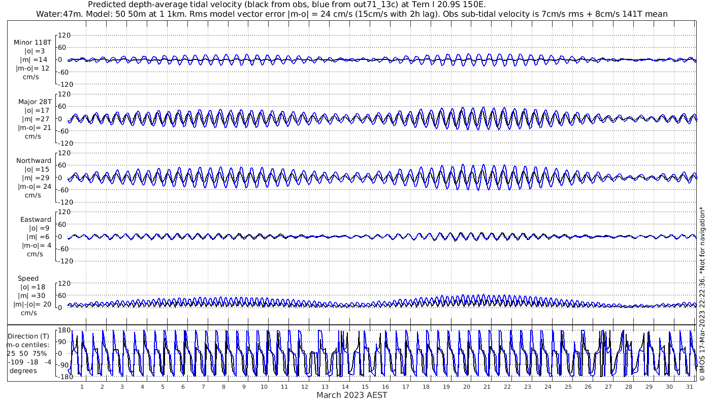Click the 'Eastward' panel label
711x406 pixels.
point(36,220)
